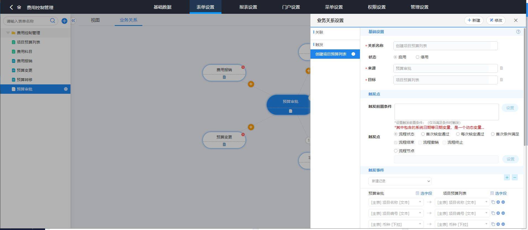Toggle the 流程终止 checkbox
This screenshot has width=528, height=230.
pos(445,143)
